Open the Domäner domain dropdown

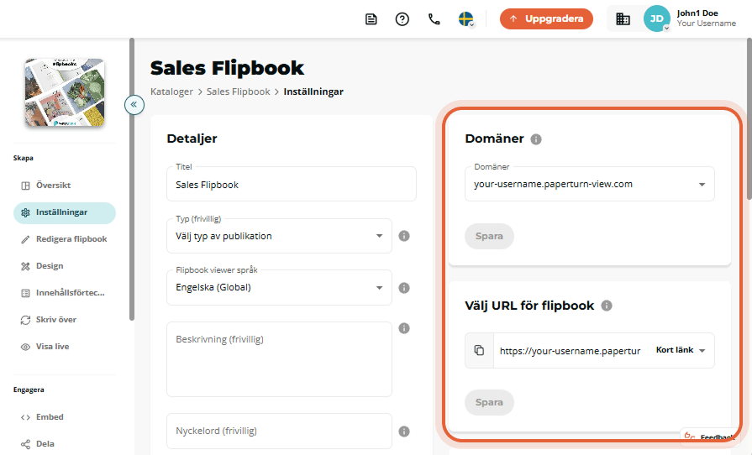point(590,184)
